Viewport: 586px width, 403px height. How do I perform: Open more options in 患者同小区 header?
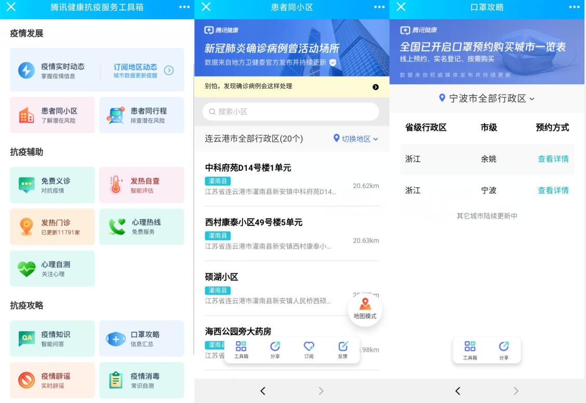379,7
